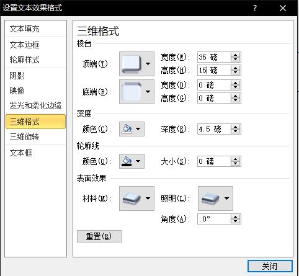
Task: Select 映像 category
Action: tap(35, 91)
